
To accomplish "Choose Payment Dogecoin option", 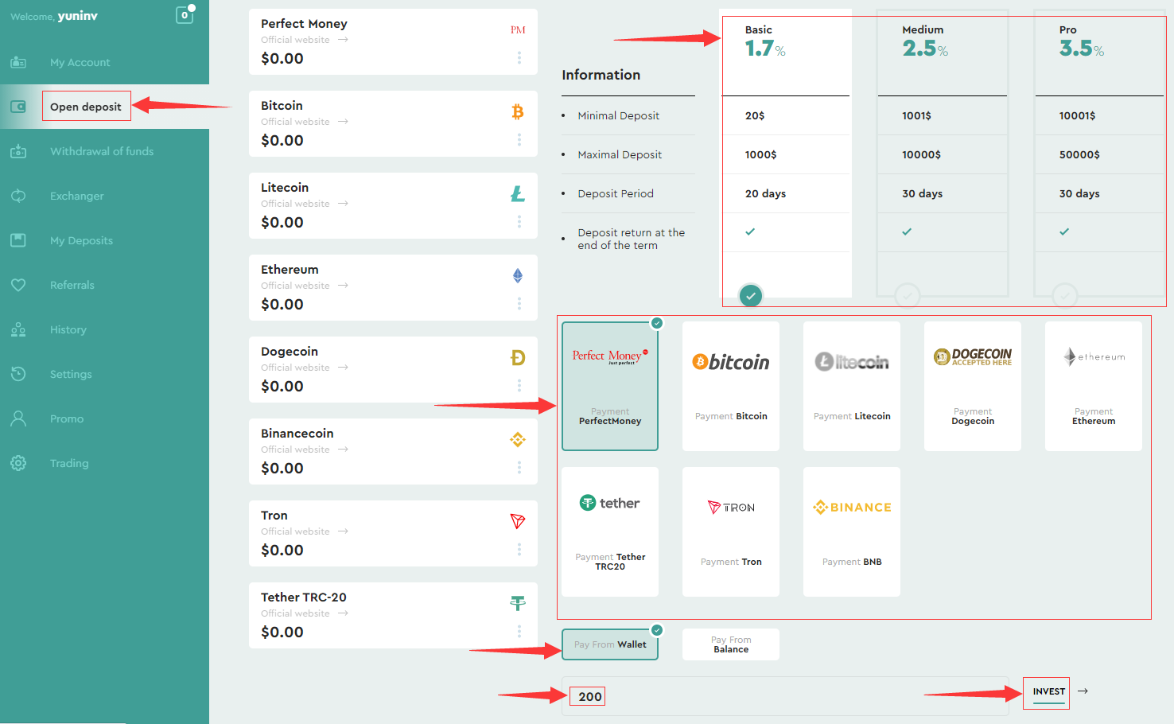I will tap(973, 386).
